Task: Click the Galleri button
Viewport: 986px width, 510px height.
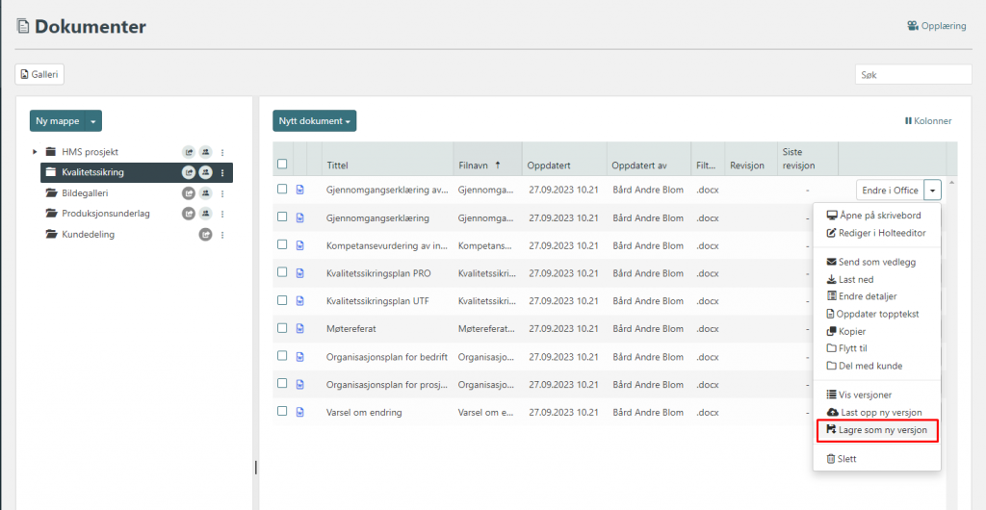Action: (x=39, y=74)
